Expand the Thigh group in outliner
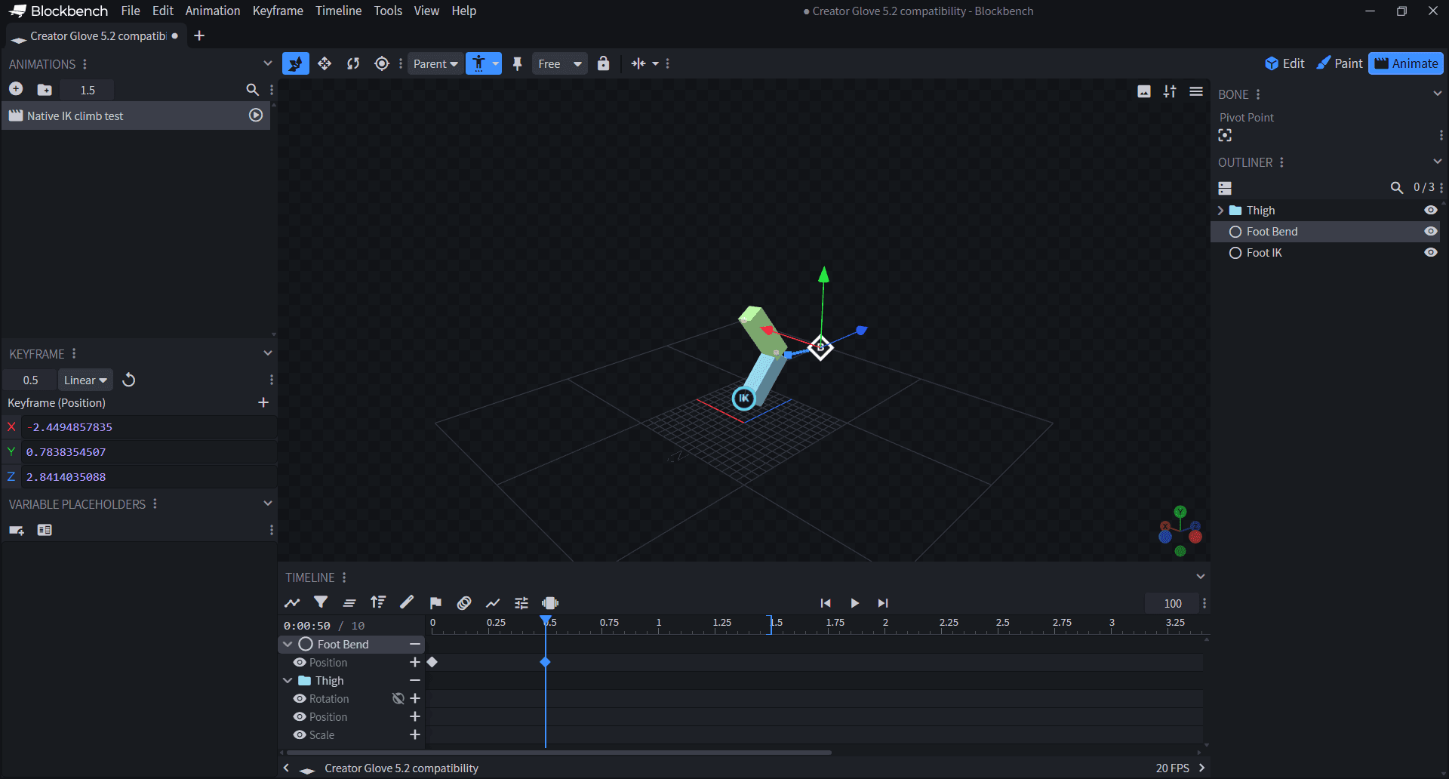1449x779 pixels. (x=1220, y=210)
